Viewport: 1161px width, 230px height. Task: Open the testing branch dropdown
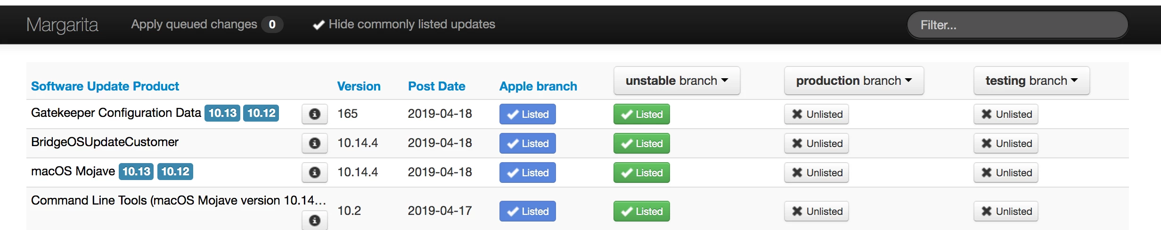[1031, 81]
